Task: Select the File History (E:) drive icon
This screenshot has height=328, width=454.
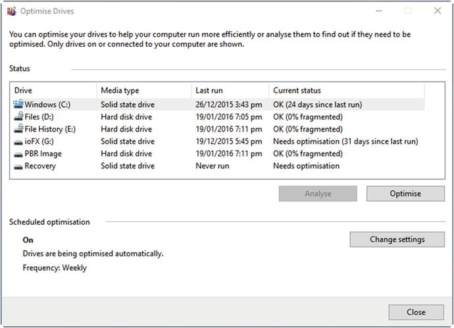Action: click(18, 129)
